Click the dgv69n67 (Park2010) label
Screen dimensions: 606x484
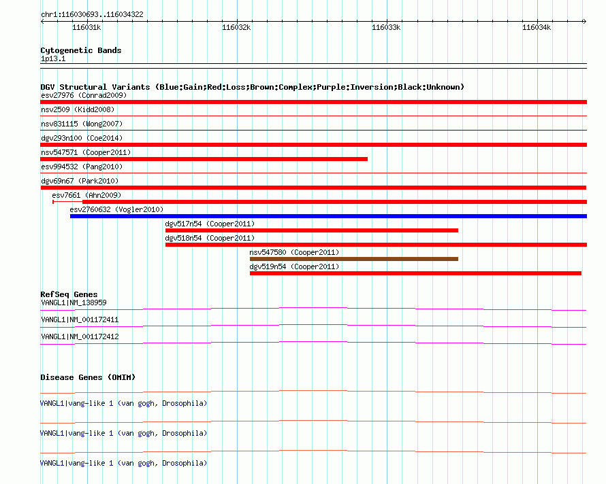(80, 181)
